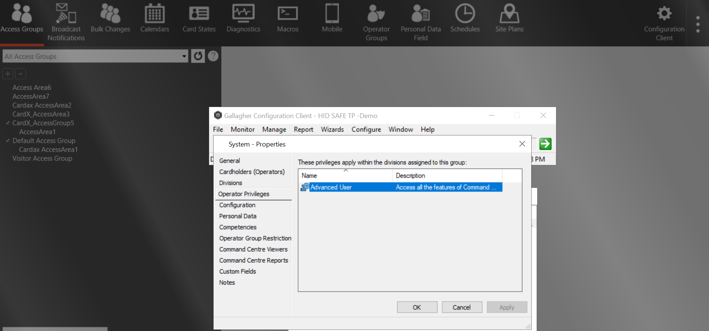Open the Help menu
Screen dimensions: 709x331
[427, 130]
